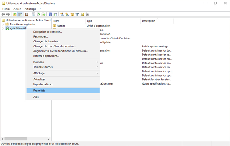This screenshot has height=146, width=230.
Task: Click the tree pane scroll-right arrow
Action: [x=49, y=138]
